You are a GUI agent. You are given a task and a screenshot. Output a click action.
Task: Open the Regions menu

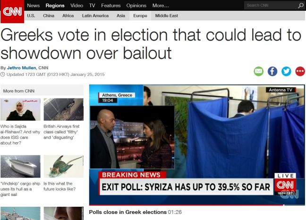pos(55,6)
